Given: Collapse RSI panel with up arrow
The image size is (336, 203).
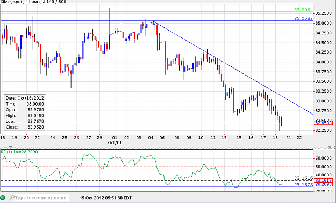Looking at the screenshot, I should click(5, 147).
